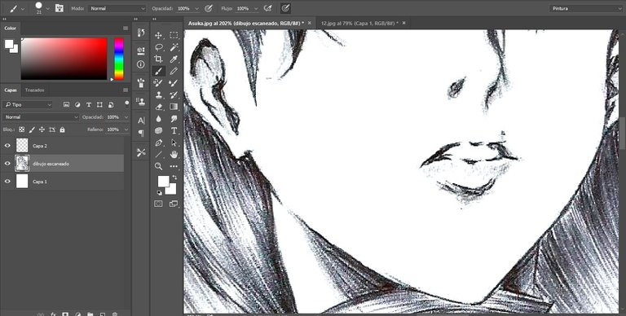Select the Zoom magnifier tool

click(158, 166)
